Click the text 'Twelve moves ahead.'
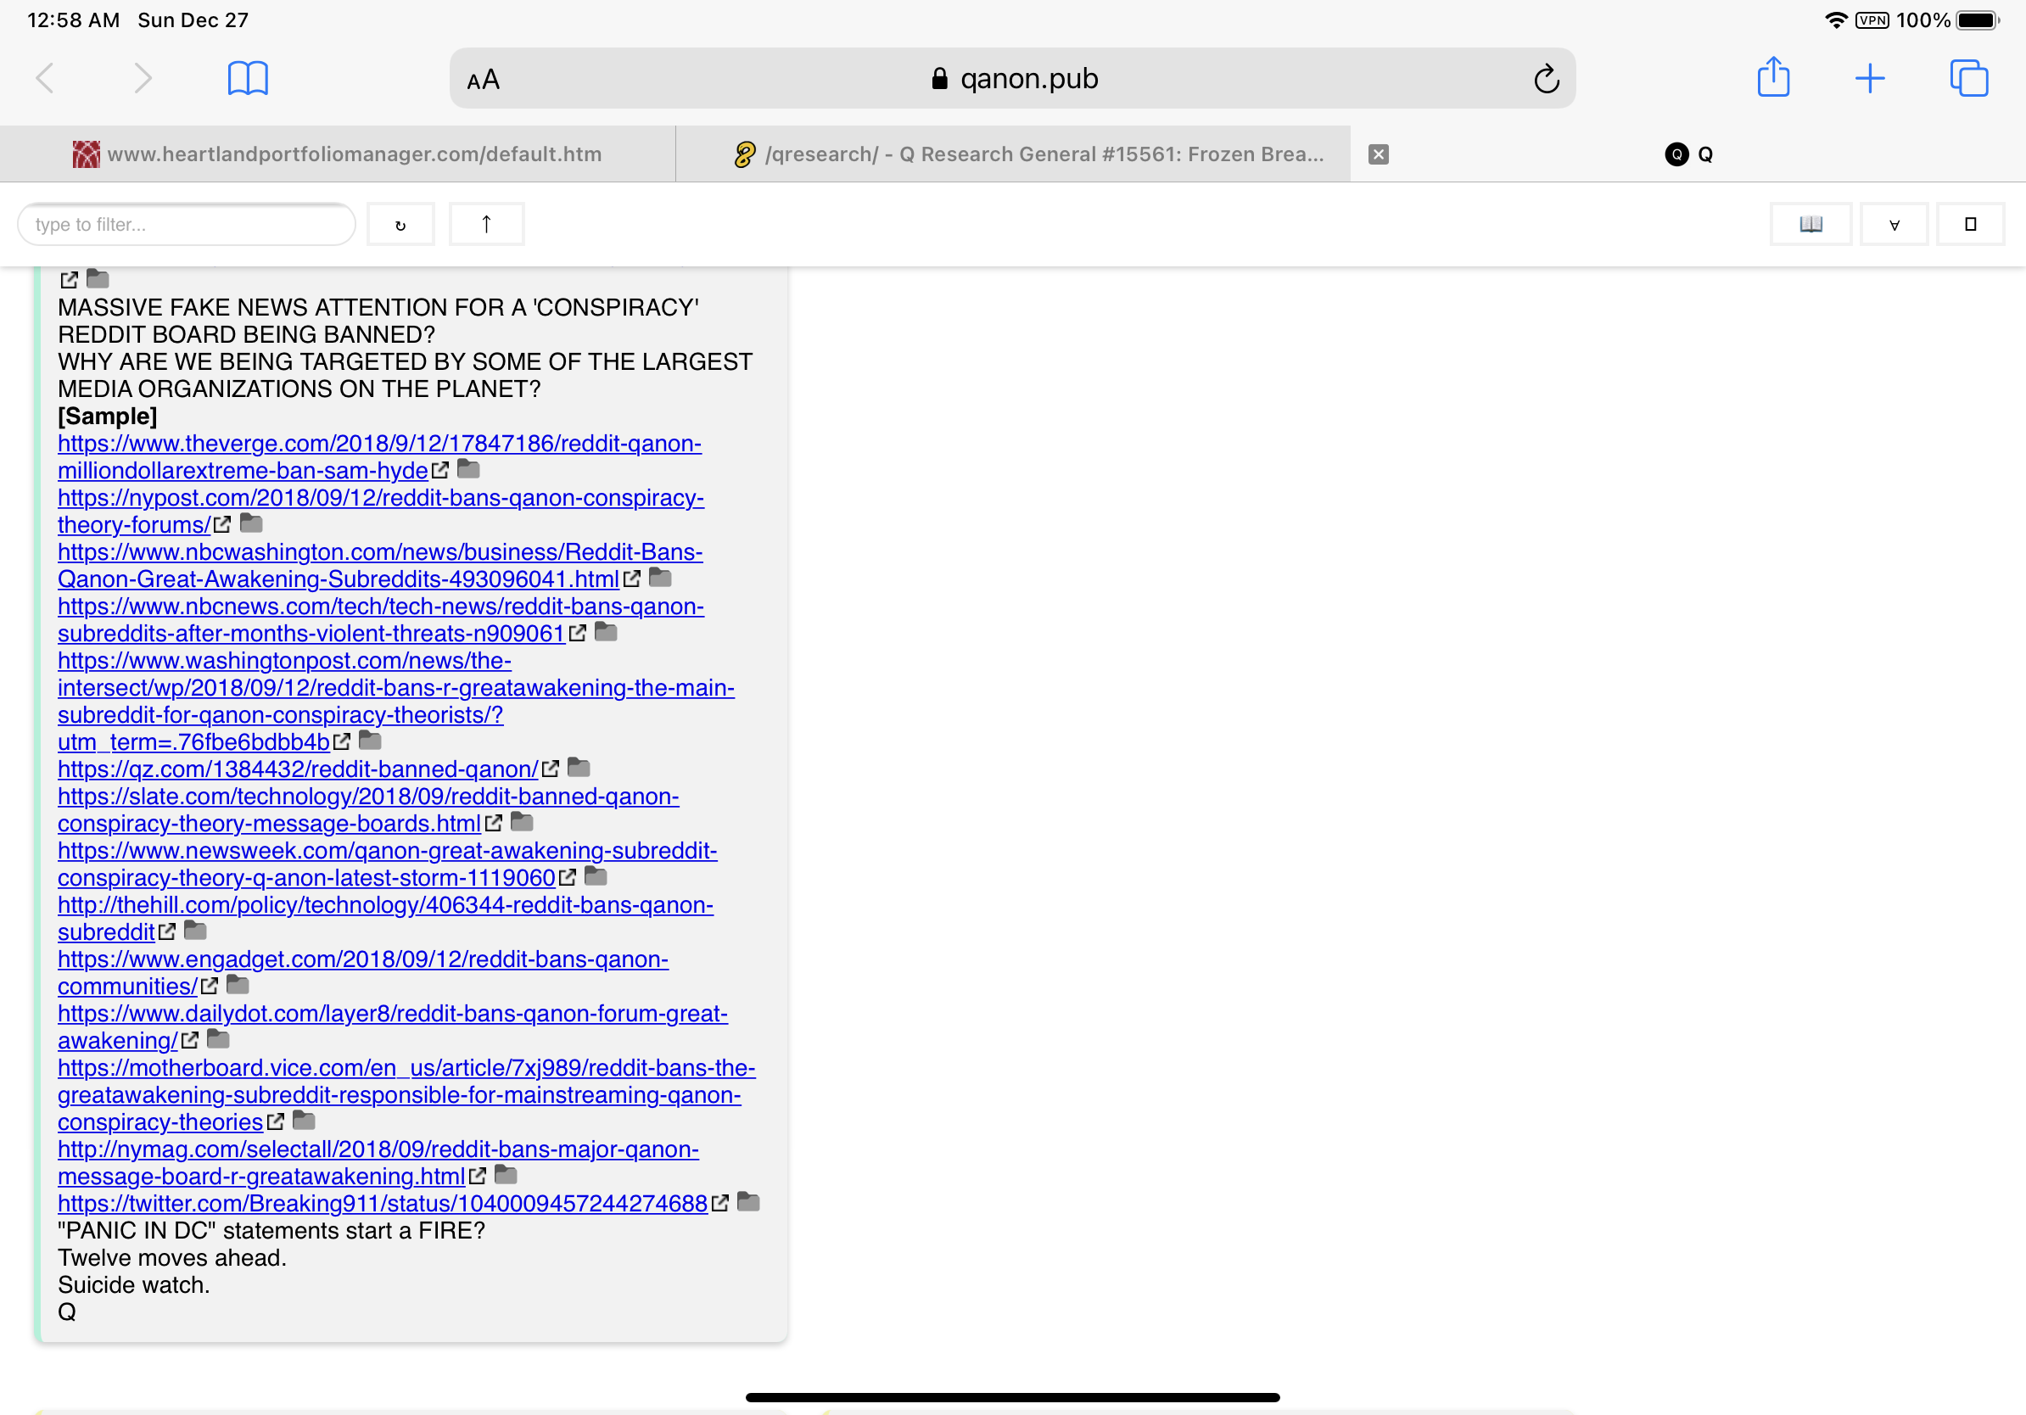 tap(172, 1258)
